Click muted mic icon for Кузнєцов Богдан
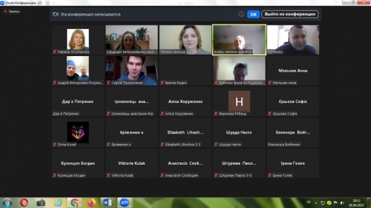371x208 pixels. (x=54, y=176)
